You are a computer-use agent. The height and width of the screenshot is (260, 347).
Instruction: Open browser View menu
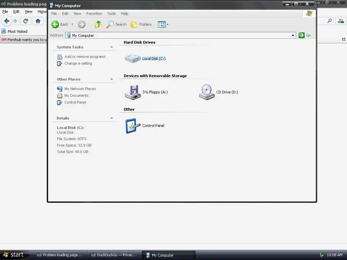[x=28, y=12]
